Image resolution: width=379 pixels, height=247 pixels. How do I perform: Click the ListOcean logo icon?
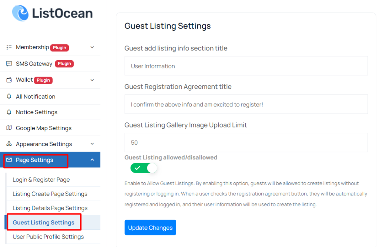(20, 13)
